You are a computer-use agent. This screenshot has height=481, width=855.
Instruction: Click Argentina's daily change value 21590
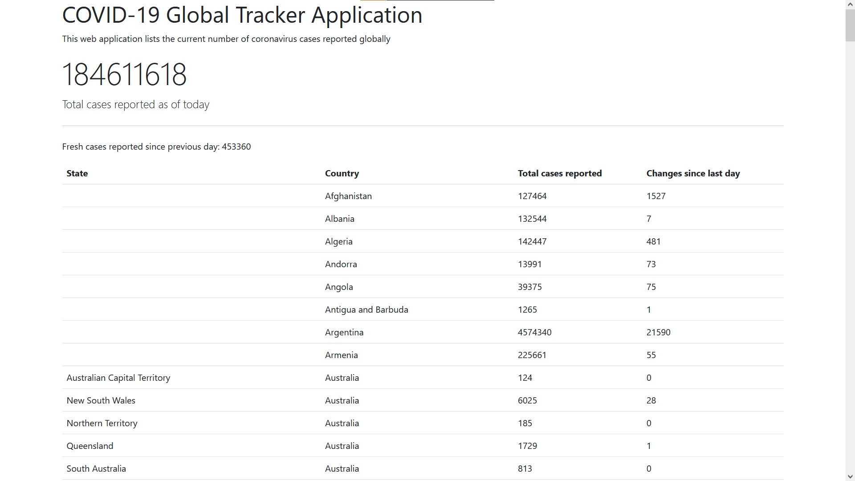(658, 332)
